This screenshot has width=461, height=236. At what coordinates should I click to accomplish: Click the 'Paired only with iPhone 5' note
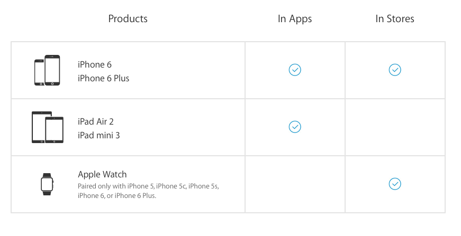click(148, 186)
